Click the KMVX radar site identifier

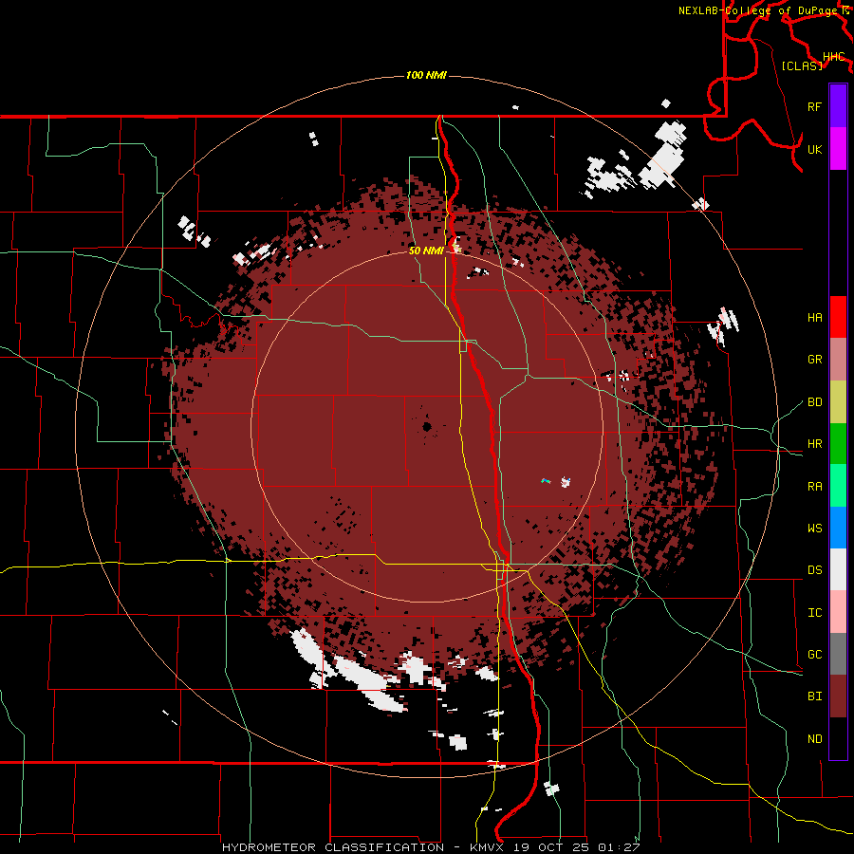click(488, 847)
